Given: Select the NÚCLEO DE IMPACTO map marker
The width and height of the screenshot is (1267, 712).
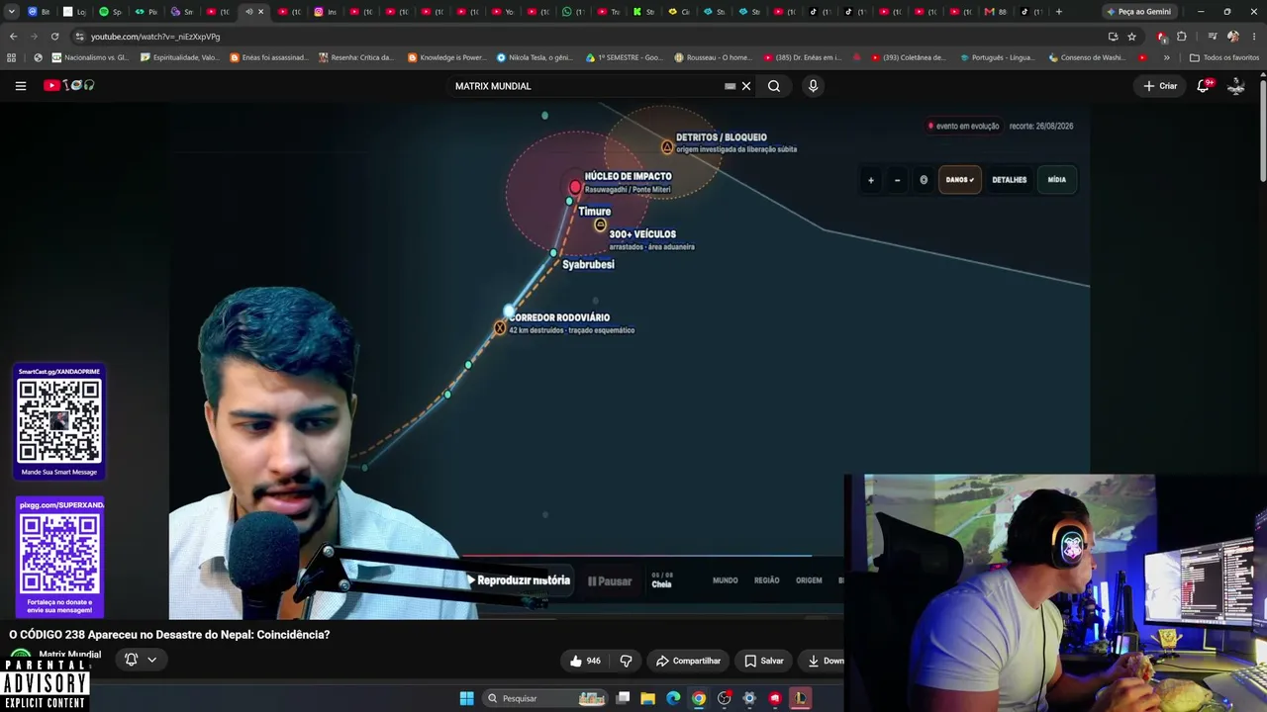Looking at the screenshot, I should click(575, 187).
